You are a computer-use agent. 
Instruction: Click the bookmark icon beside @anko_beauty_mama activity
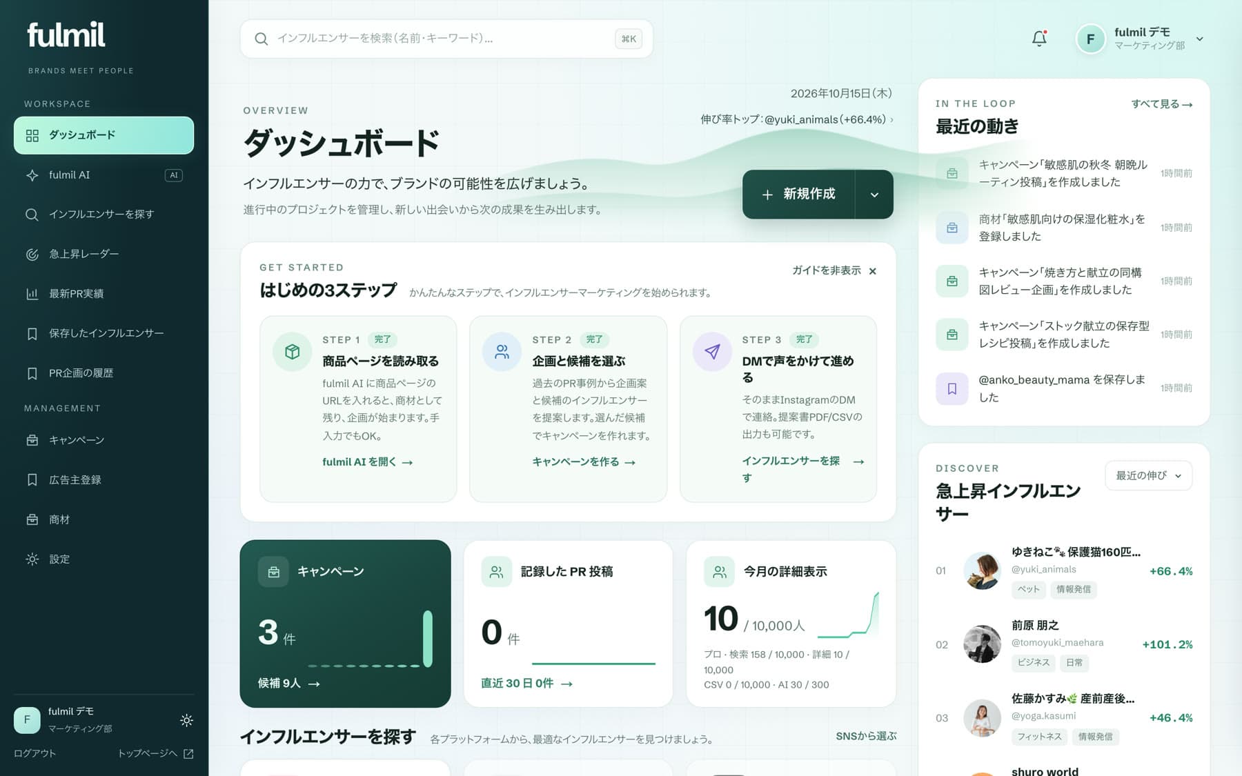952,388
